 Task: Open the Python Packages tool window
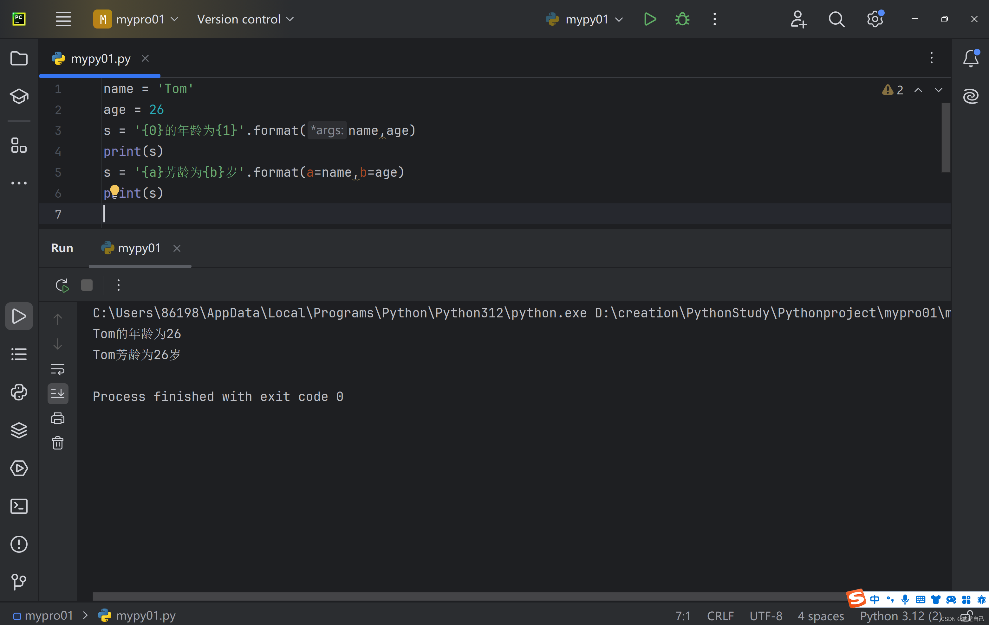pyautogui.click(x=19, y=430)
